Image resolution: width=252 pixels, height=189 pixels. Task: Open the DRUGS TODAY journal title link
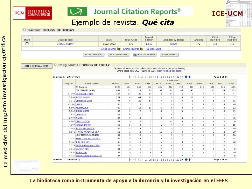65,44
